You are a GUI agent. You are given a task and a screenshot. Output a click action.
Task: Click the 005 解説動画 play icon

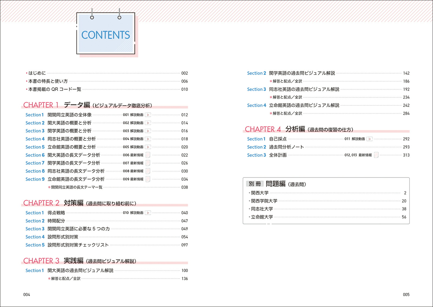click(x=148, y=147)
